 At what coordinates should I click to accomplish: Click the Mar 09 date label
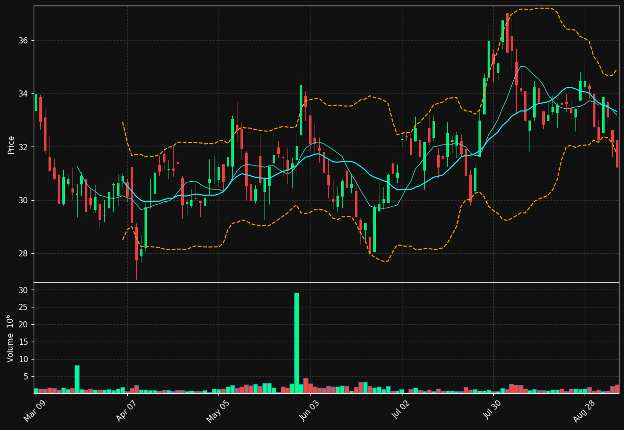tap(35, 411)
